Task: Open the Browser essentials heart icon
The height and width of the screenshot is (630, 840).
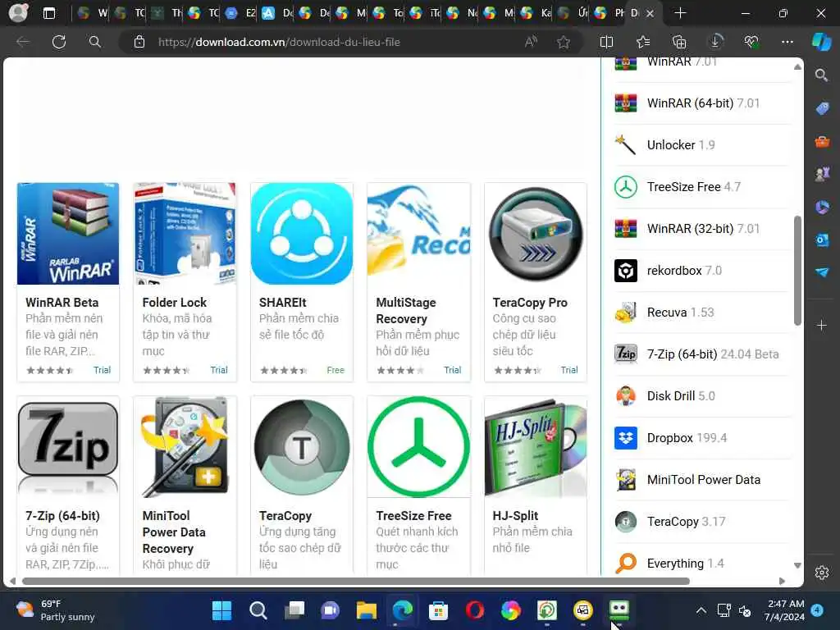Action: tap(751, 42)
